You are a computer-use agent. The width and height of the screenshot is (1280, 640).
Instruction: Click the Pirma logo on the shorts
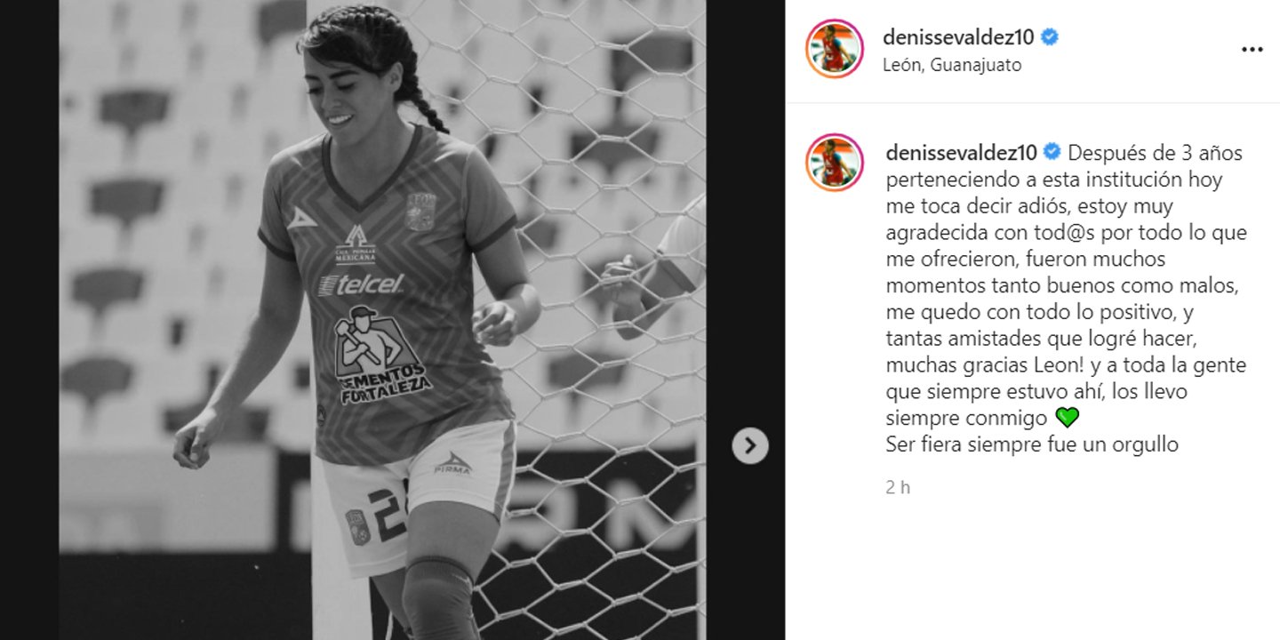tap(452, 464)
